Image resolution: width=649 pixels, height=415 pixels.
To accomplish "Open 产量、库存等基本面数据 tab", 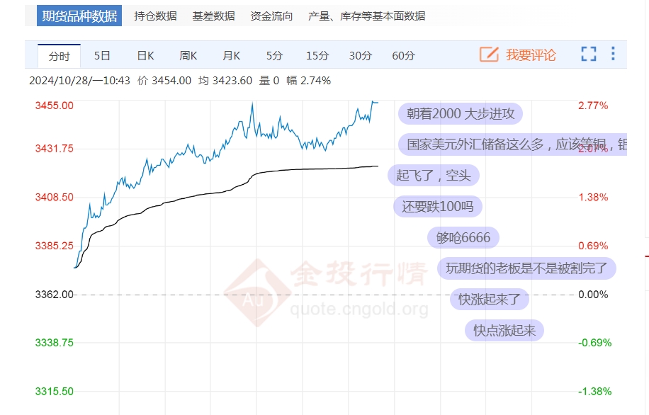I will [366, 16].
